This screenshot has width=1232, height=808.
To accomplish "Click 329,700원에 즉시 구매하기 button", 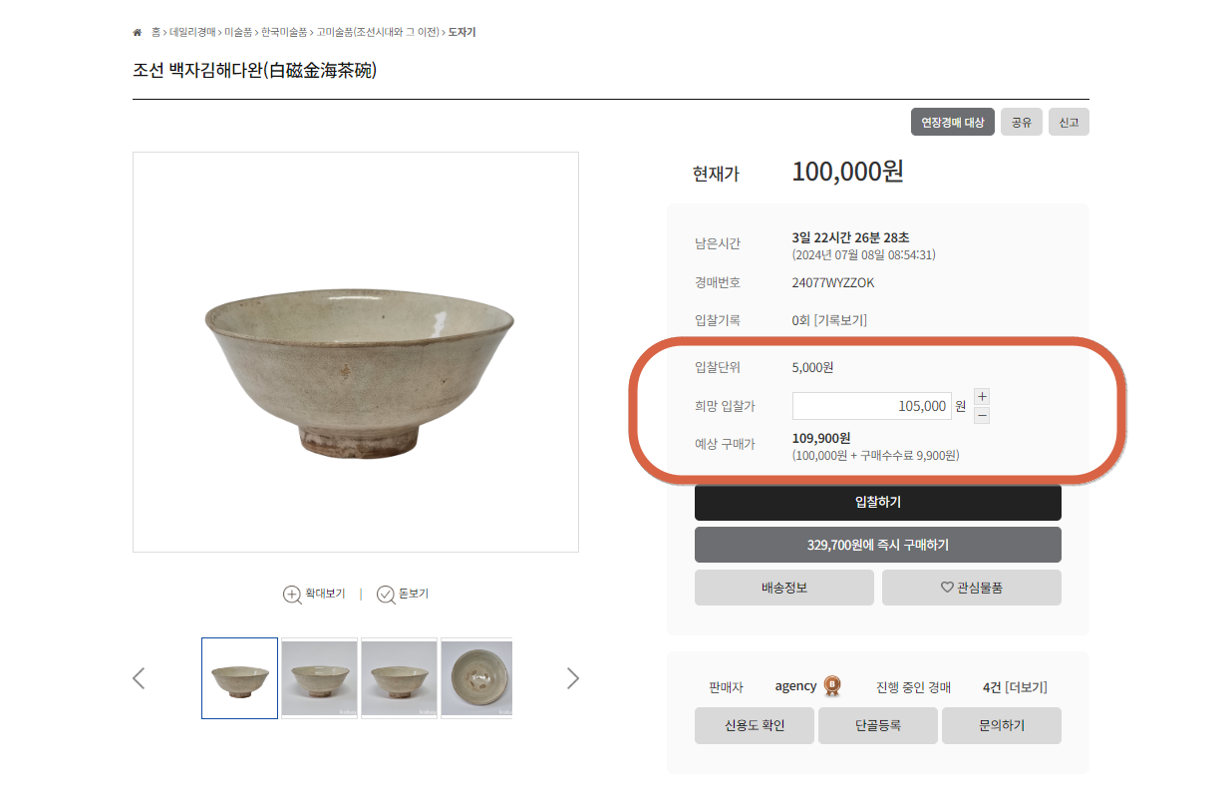I will 878,545.
